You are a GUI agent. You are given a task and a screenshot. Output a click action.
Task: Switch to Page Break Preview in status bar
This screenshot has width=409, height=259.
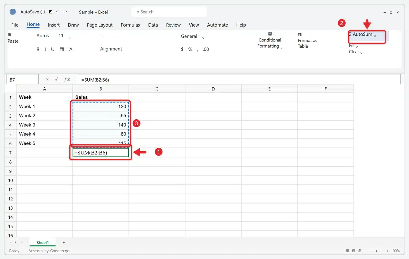pos(360,251)
